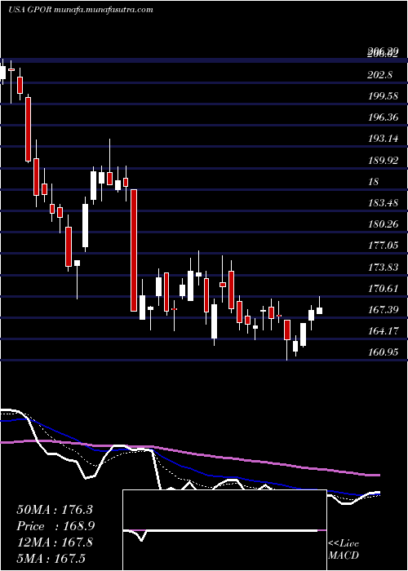408x571 pixels.
Task: Select the 170.61 axis label
Action: click(382, 289)
